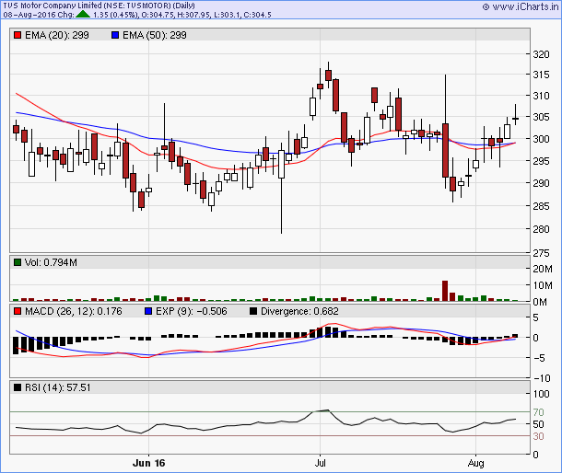The height and width of the screenshot is (473, 562).
Task: Click the 0M volume axis label
Action: [x=540, y=302]
